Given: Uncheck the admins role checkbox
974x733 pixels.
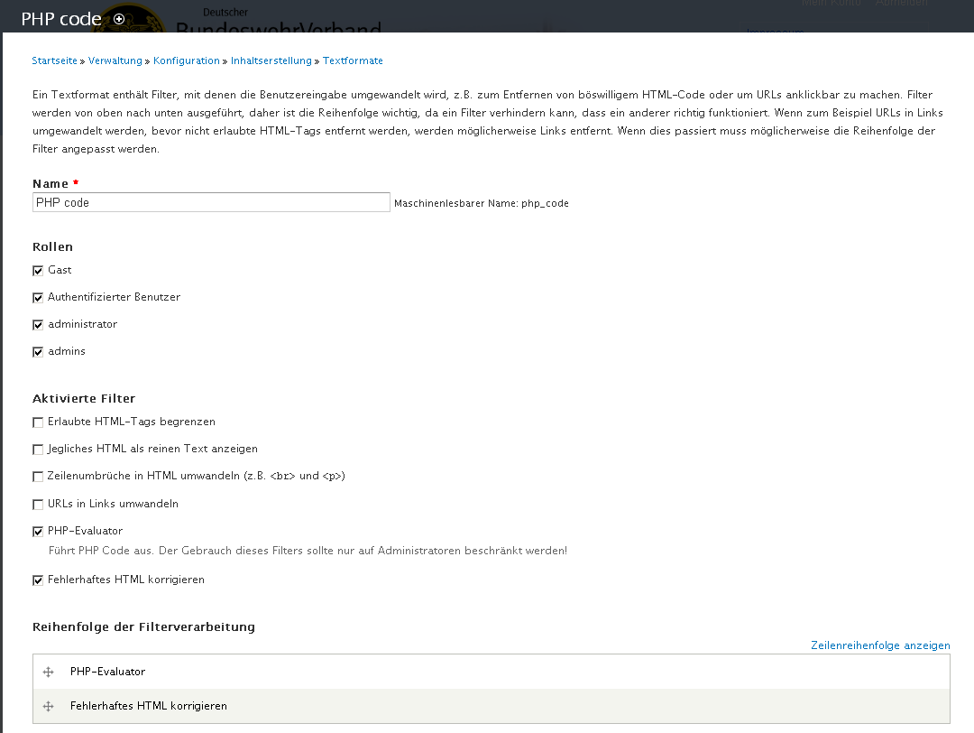Looking at the screenshot, I should point(38,351).
